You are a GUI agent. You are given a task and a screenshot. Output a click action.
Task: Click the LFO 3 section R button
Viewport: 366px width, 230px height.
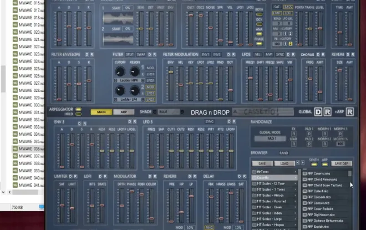click(x=234, y=121)
